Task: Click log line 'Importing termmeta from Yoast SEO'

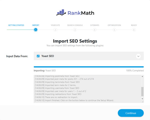Action: pos(57,82)
